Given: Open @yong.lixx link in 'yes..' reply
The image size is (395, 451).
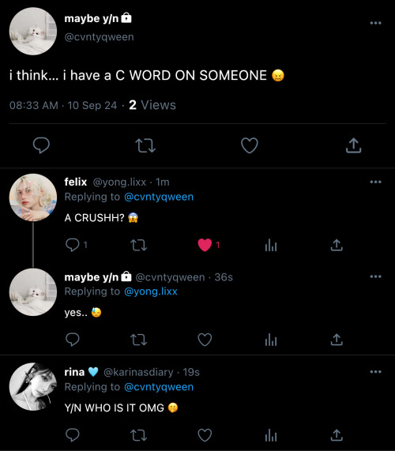Looking at the screenshot, I should tap(151, 291).
